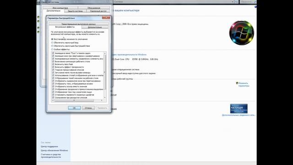293x165 pixels.
Task: Click the horizontal scroll left arrow
Action: tap(53, 100)
